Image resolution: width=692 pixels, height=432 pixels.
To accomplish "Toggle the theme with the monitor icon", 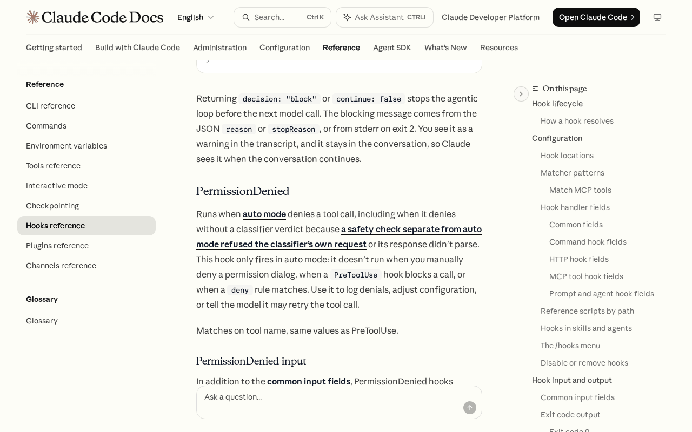I will click(657, 17).
